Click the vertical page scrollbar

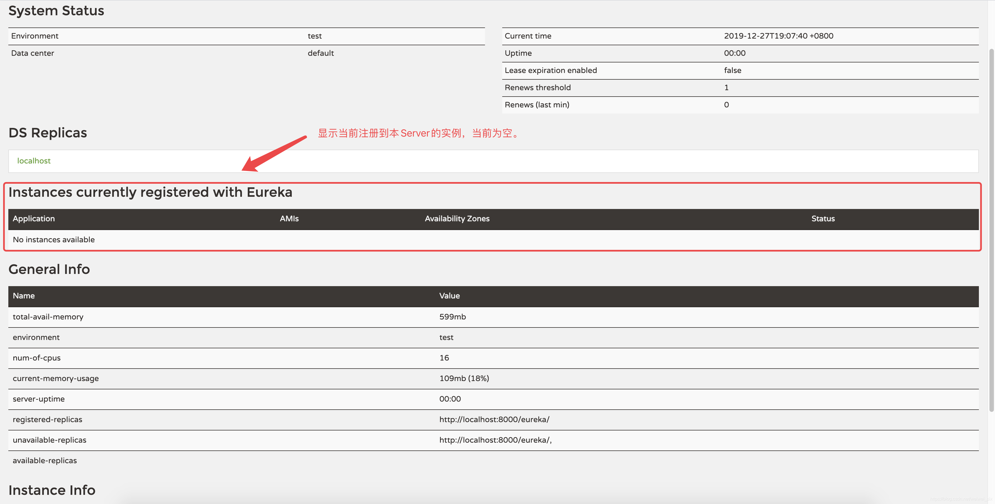991,230
